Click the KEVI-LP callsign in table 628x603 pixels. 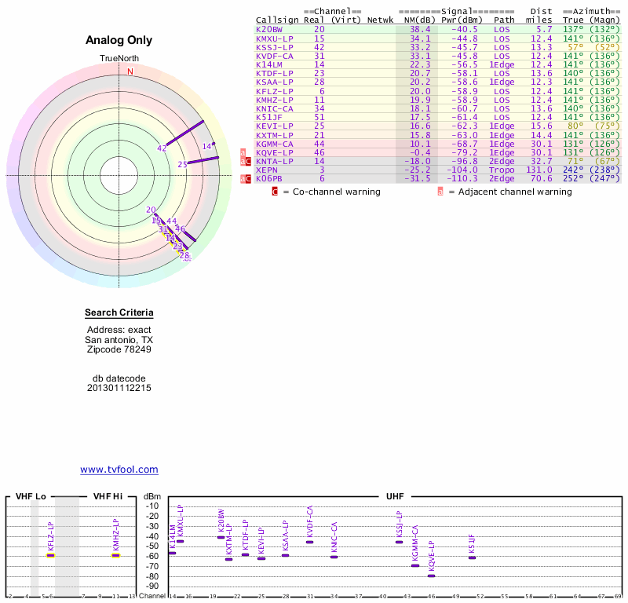coord(274,126)
